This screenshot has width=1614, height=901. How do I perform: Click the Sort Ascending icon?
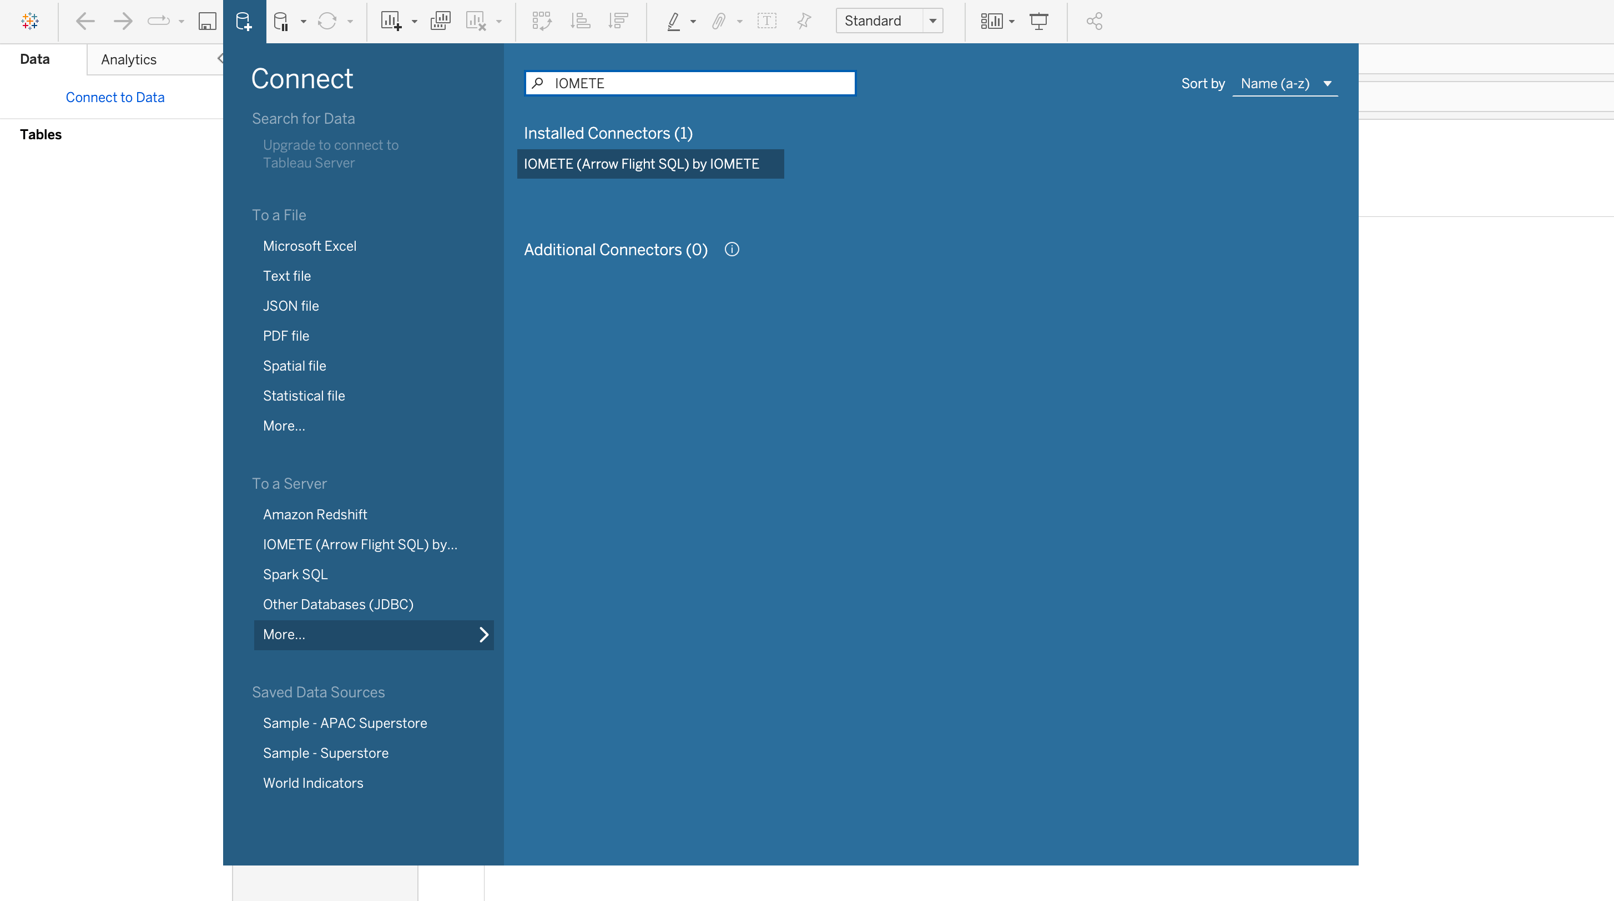580,21
